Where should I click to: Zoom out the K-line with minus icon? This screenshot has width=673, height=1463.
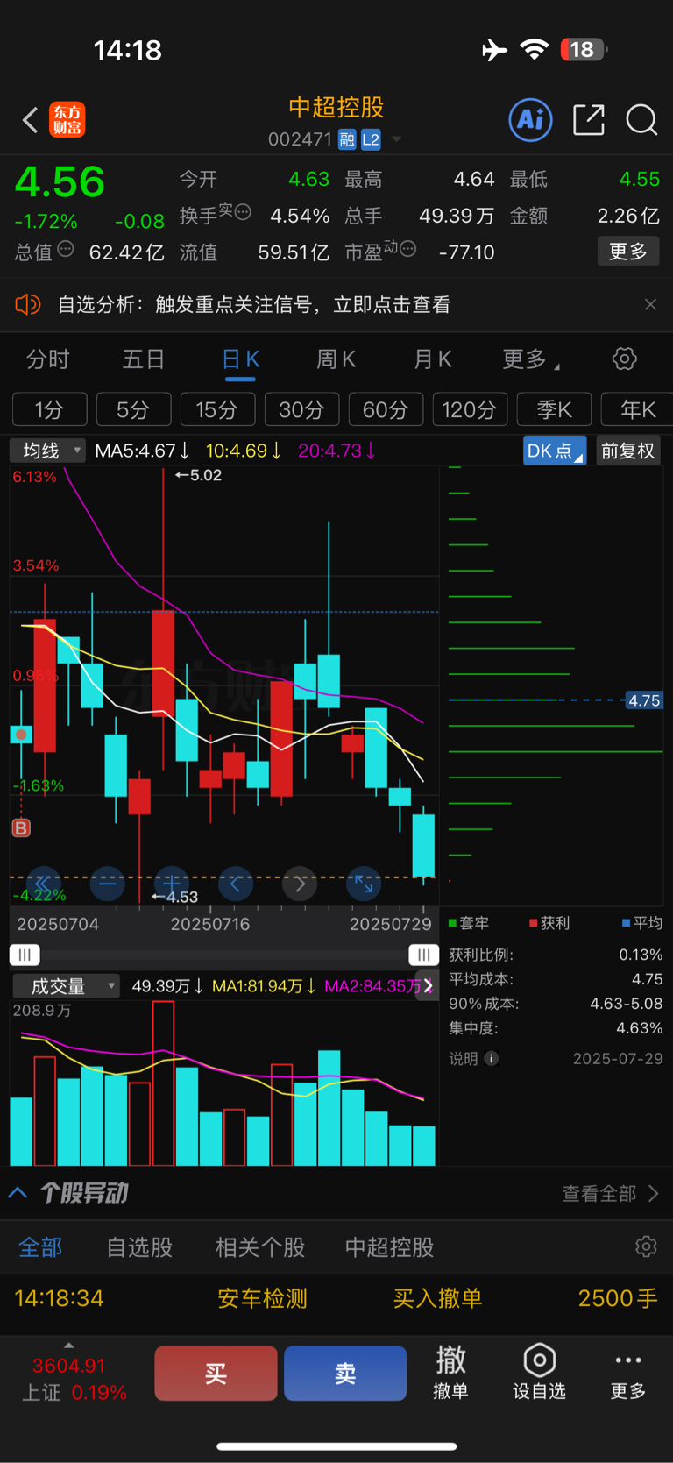tap(107, 884)
